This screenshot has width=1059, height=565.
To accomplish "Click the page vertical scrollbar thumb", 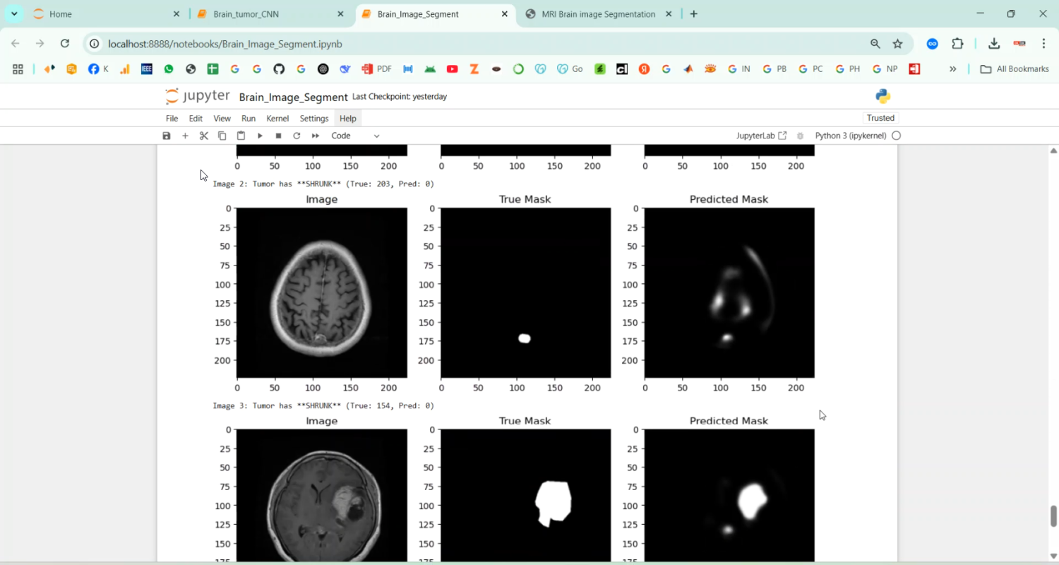I will point(1053,516).
